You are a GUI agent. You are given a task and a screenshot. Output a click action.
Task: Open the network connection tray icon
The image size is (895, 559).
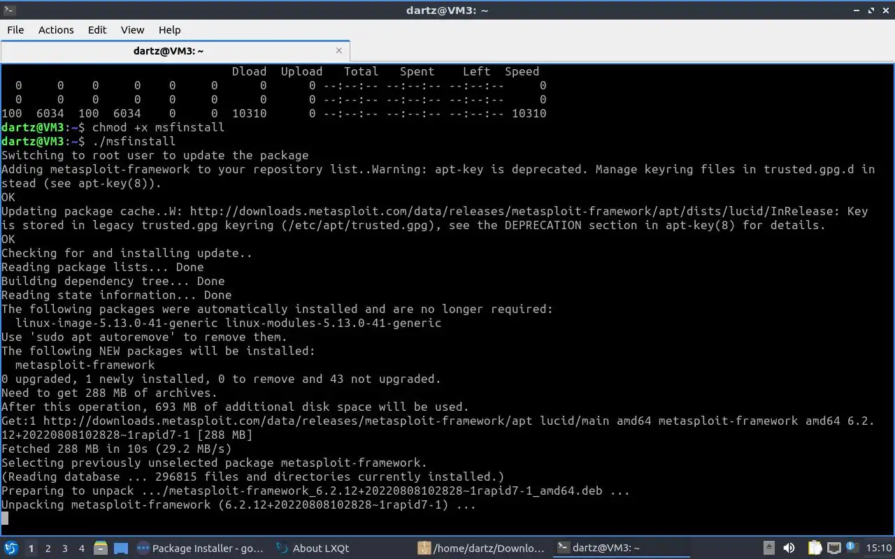[x=833, y=549]
